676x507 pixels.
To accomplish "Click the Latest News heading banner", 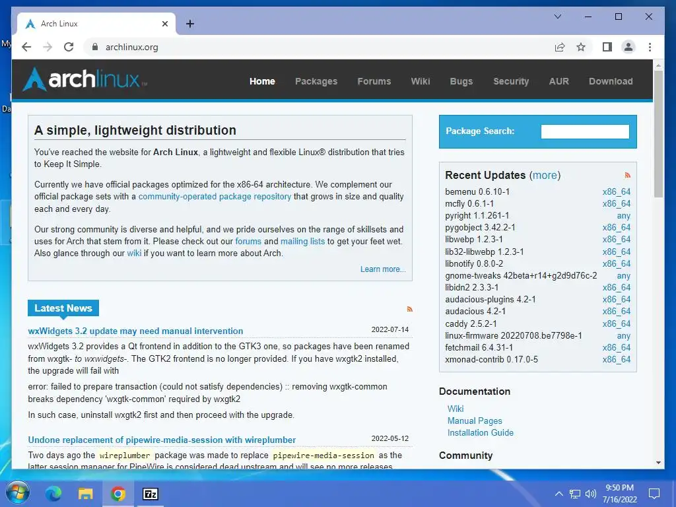I will tap(63, 308).
